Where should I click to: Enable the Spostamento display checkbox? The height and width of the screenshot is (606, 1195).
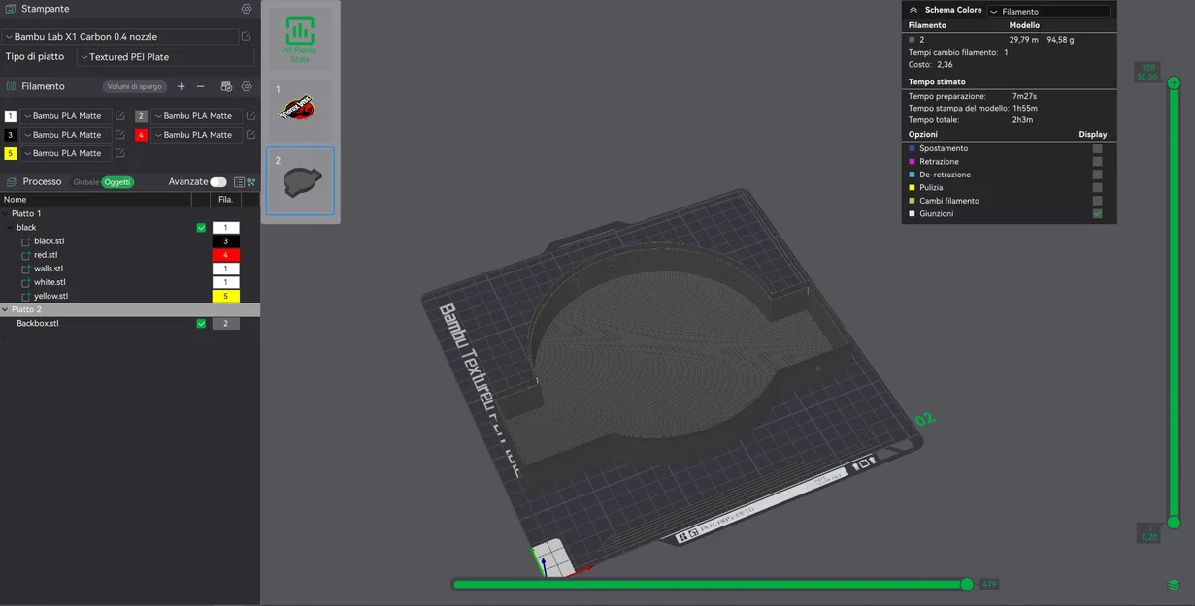pos(1098,147)
